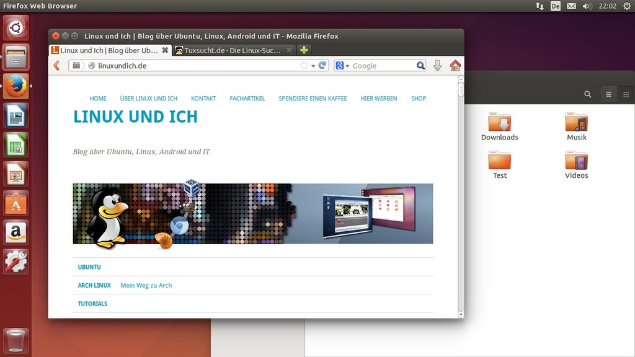Click the SPENDIERE EINEN KAFFEE link
Screen dimensions: 635x357
(313, 99)
